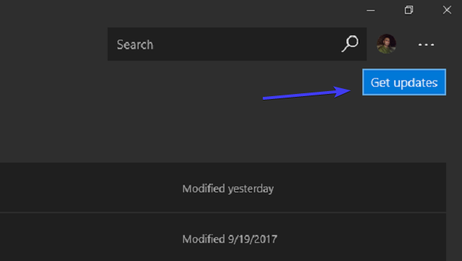Select the app row modified yesterday
Image resolution: width=462 pixels, height=261 pixels.
223,187
